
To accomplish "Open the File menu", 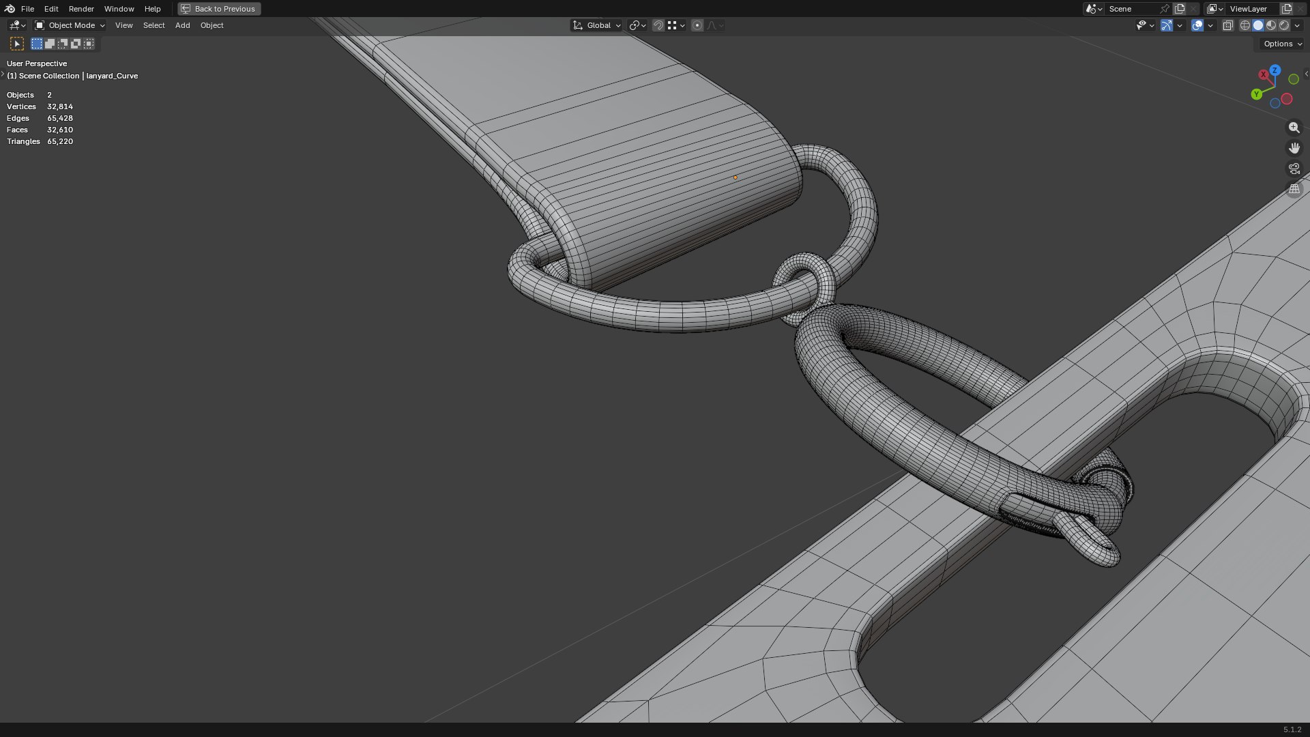I will click(27, 9).
